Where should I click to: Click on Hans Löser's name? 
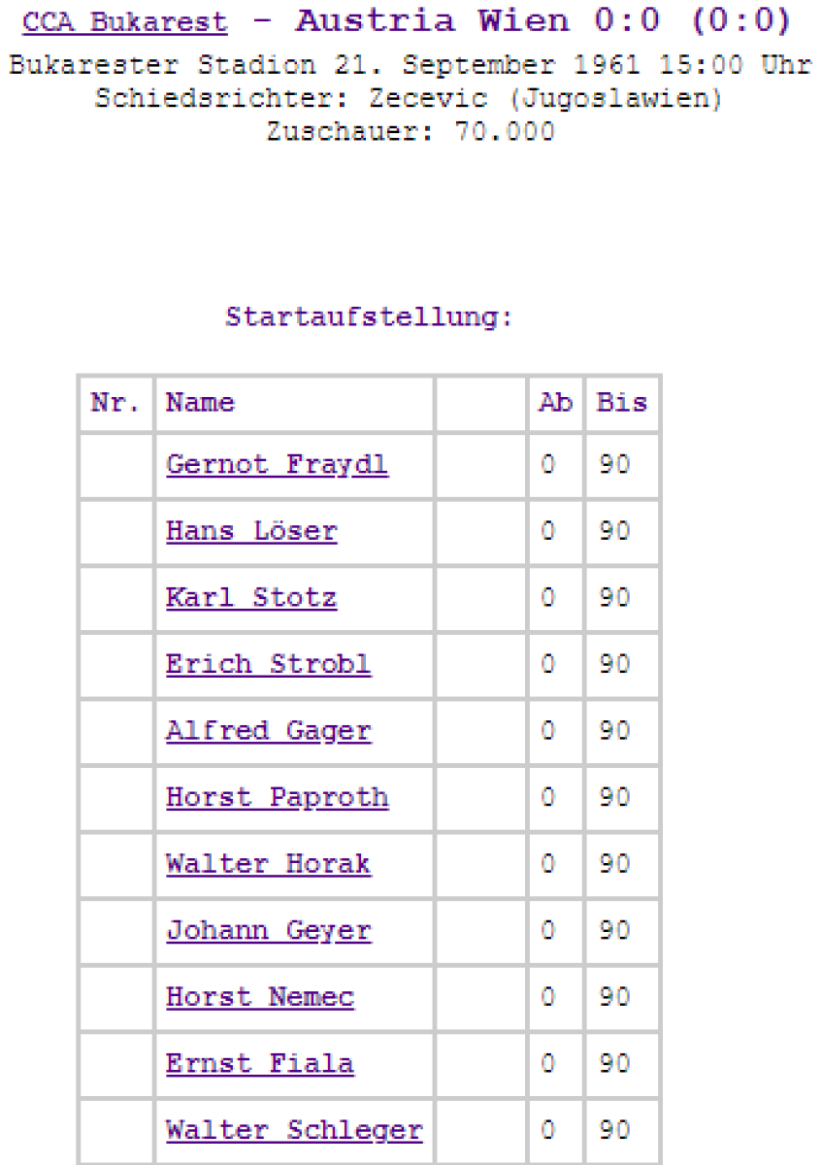(x=251, y=532)
